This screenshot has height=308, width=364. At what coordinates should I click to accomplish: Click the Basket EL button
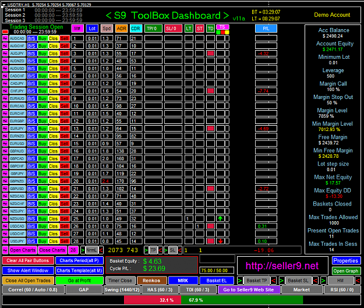point(217,281)
